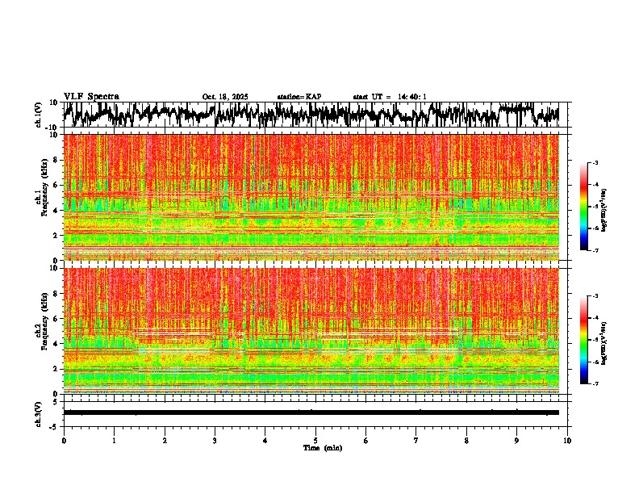Viewport: 639px width, 494px height.
Task: Click the '7' tick on the time axis
Action: click(x=416, y=441)
